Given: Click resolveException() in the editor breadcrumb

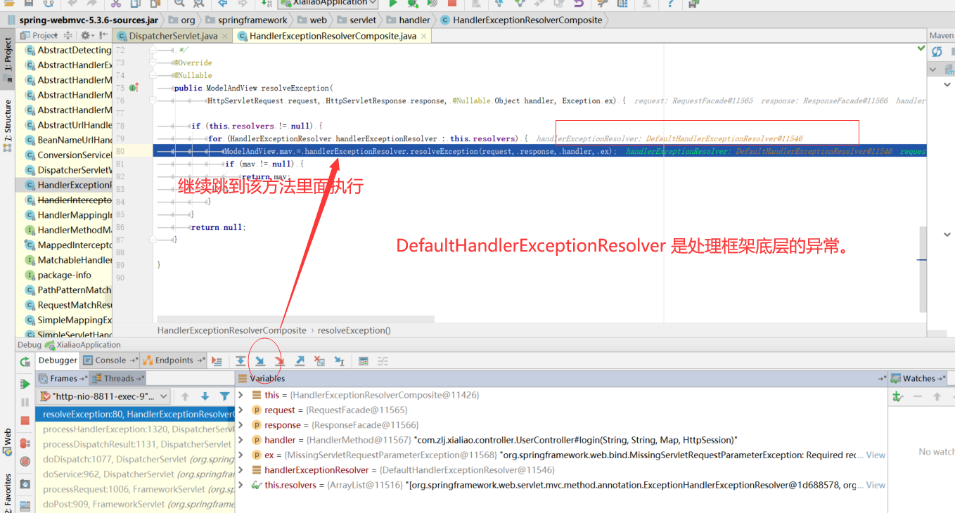Looking at the screenshot, I should click(354, 330).
